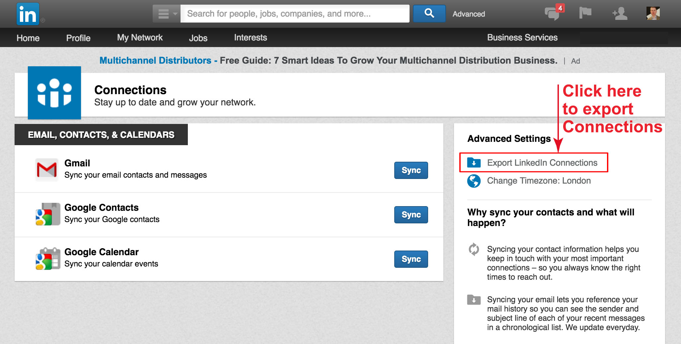Open the Interests menu item
Screen dimensions: 681x344
tap(251, 37)
